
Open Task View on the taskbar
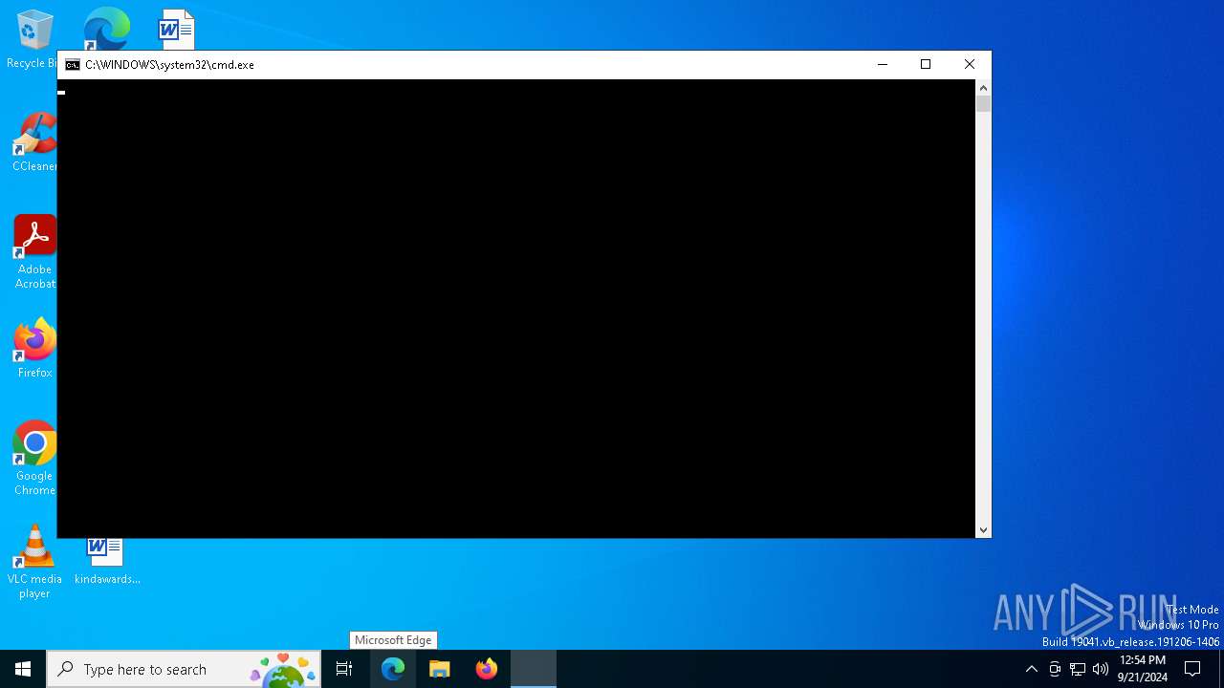[x=344, y=669]
